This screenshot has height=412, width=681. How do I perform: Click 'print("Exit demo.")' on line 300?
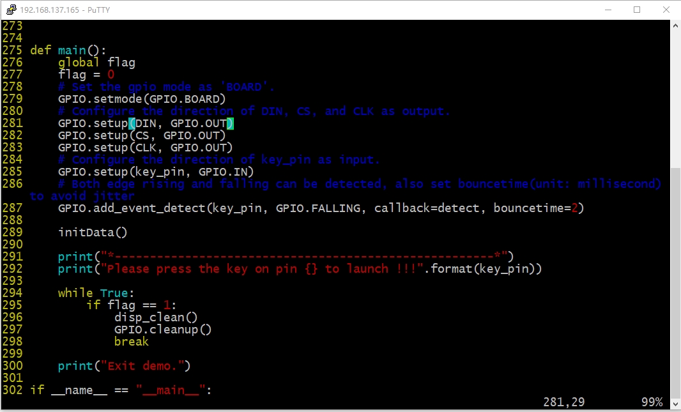click(124, 366)
